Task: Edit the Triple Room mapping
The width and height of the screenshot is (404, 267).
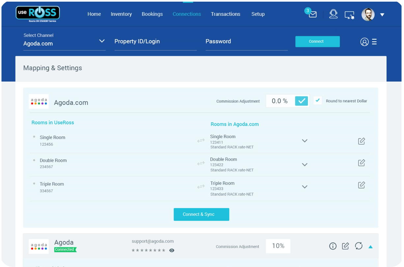Action: point(362,185)
